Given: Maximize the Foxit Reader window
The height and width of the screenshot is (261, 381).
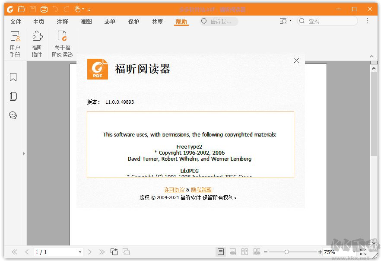Looking at the screenshot, I should pos(354,9).
